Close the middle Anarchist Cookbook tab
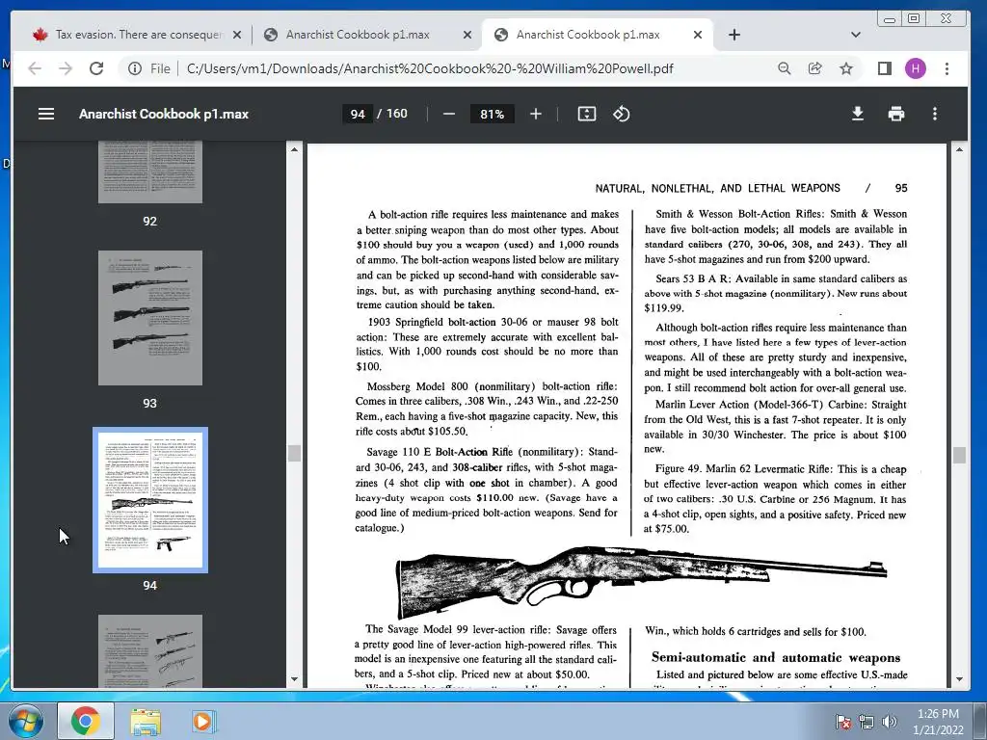Viewport: 987px width, 740px height. tap(467, 35)
